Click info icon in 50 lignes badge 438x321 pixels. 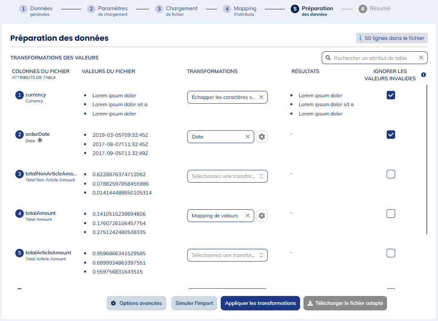point(360,38)
